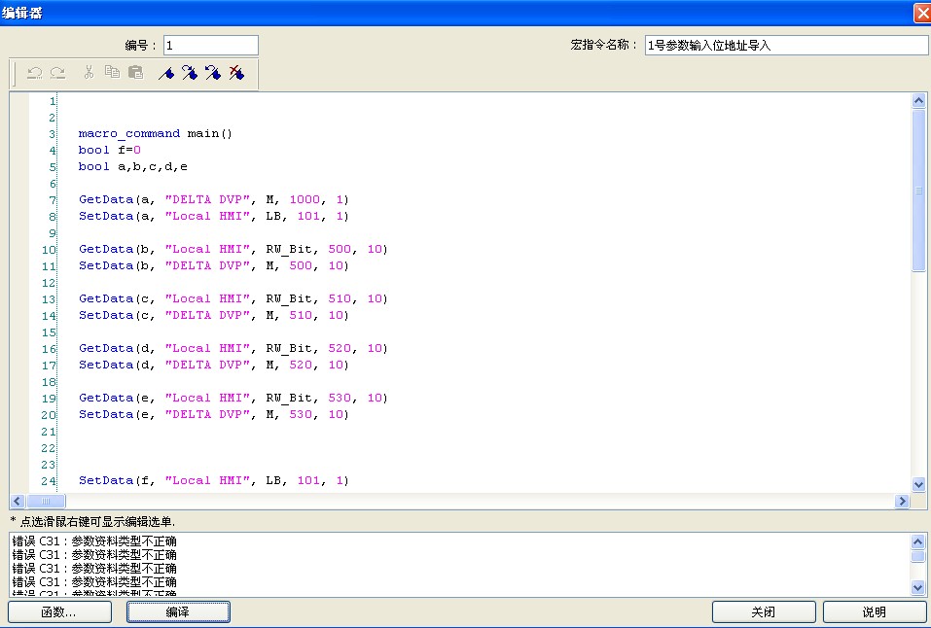931x628 pixels.
Task: Click the 编译 compile button
Action: tap(178, 611)
